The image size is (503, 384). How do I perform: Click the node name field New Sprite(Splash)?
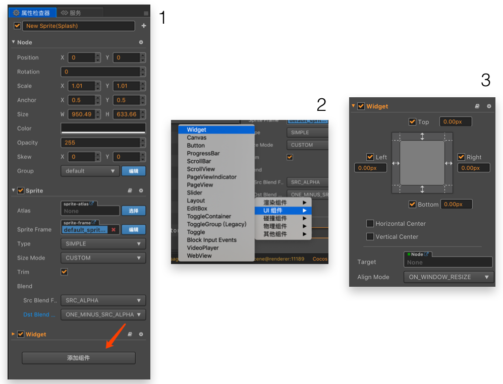(79, 26)
